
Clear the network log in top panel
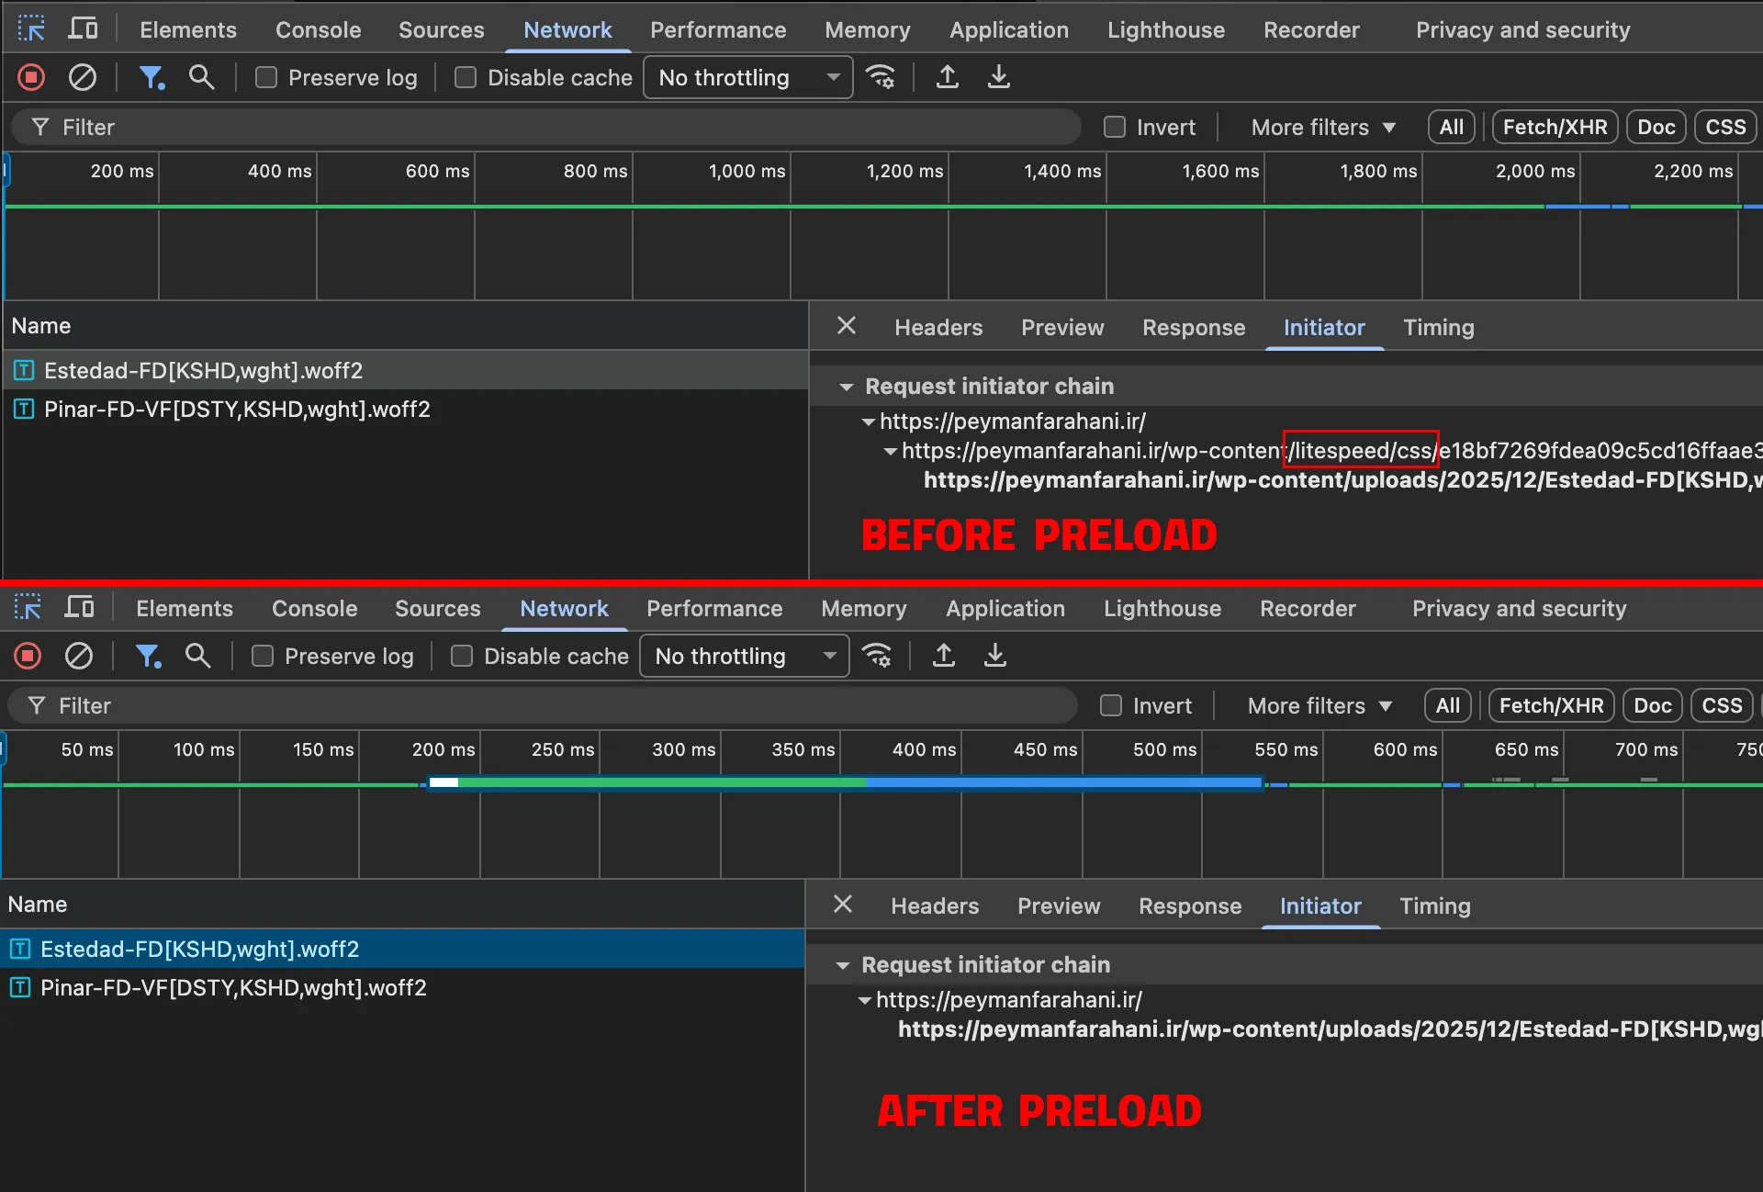point(83,77)
